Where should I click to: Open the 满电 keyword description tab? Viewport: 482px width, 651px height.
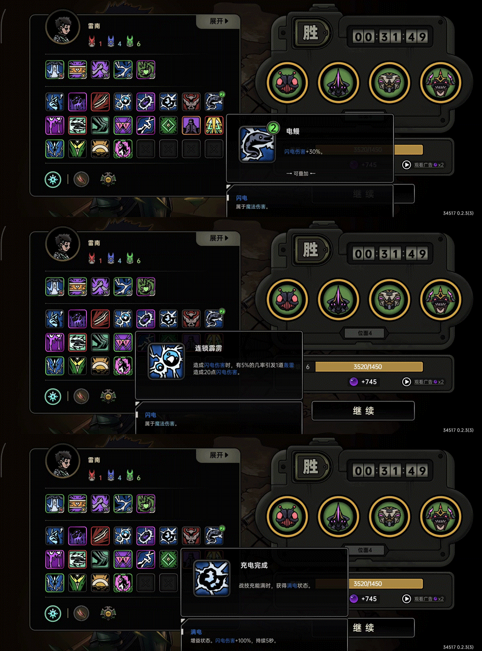(x=196, y=632)
